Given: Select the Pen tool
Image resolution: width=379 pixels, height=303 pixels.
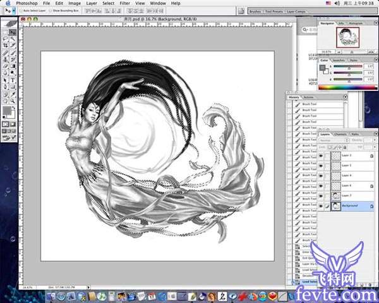Looking at the screenshot, I should point(6,86).
